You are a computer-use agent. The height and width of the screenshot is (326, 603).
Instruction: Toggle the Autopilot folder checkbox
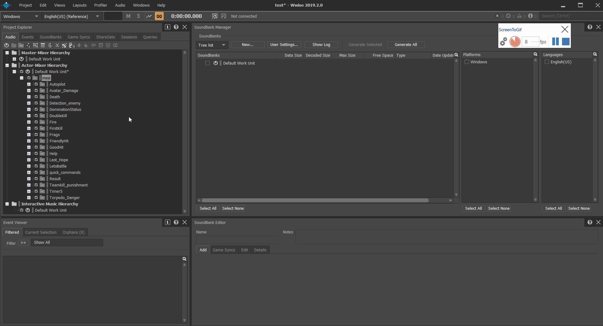36,84
